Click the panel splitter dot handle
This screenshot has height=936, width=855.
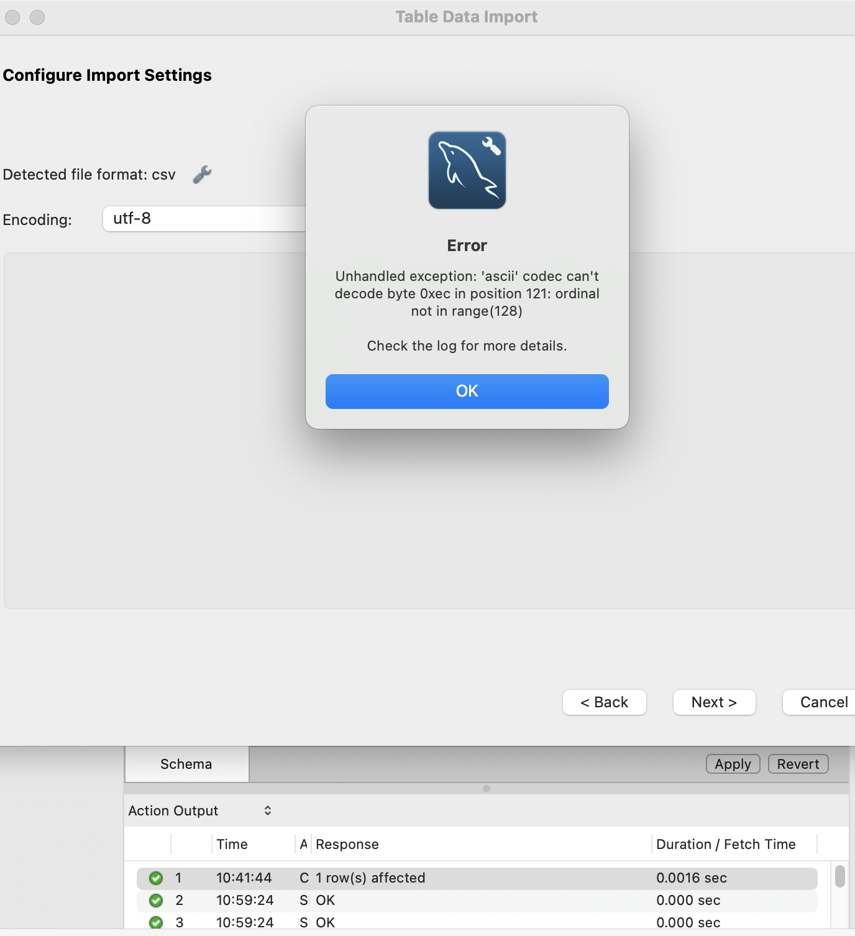pos(487,789)
